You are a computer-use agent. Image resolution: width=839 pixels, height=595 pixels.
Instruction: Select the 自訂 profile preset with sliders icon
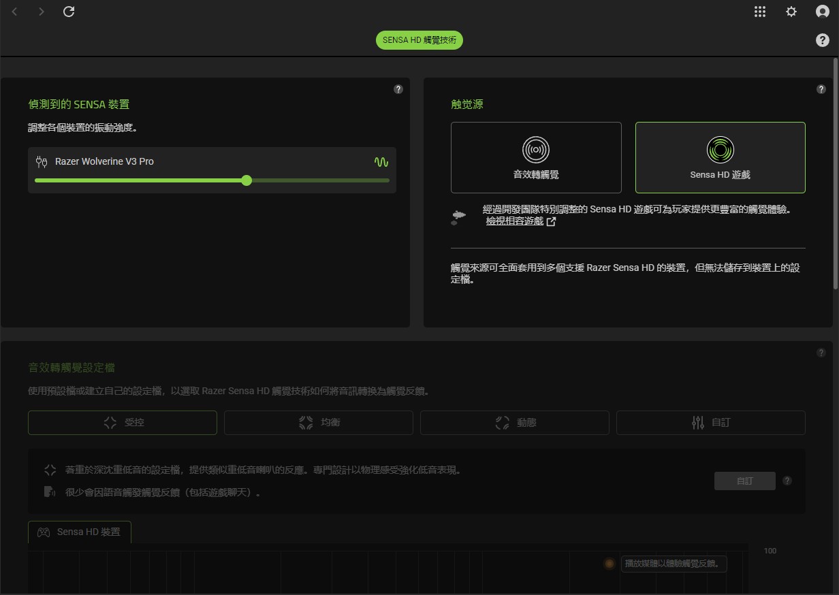710,423
